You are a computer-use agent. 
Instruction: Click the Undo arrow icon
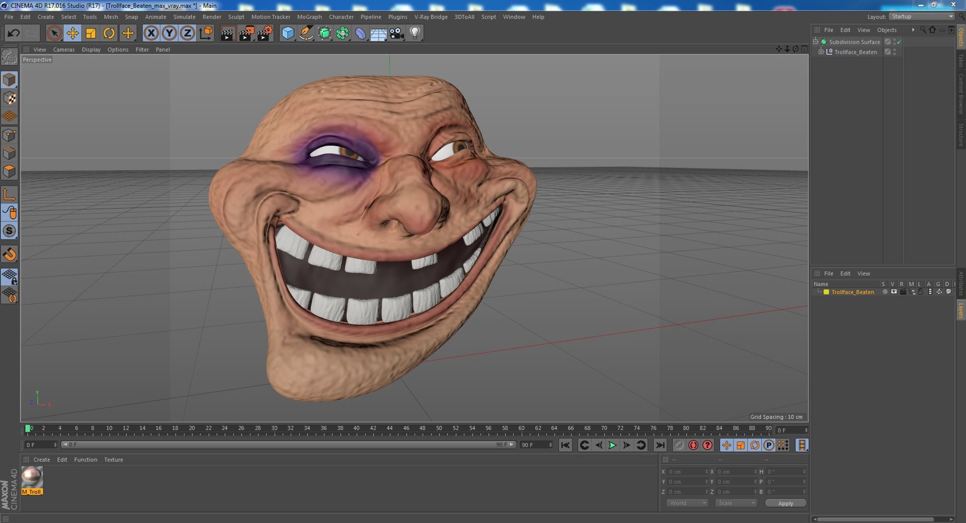[x=14, y=34]
